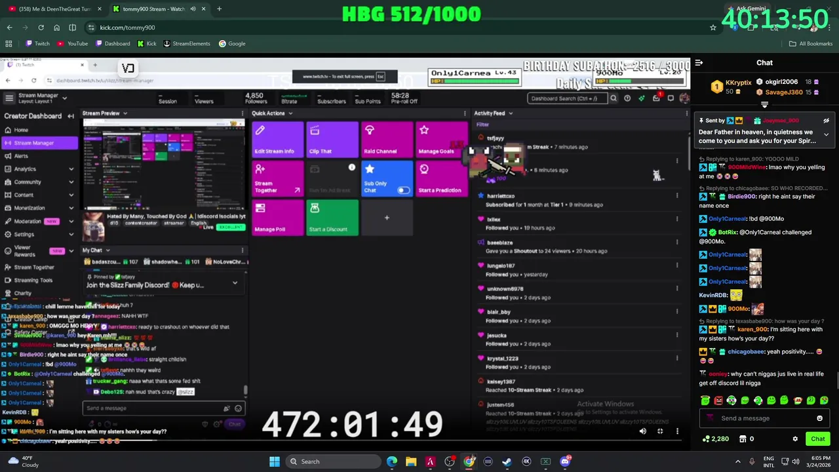Viewport: 839px width, 472px height.
Task: Open the dashboard inbox notifications icon
Action: (656, 98)
